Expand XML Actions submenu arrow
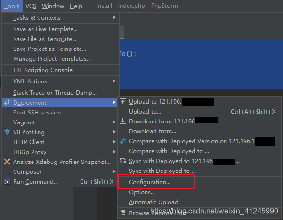Screen dimensions: 283x220 click(114, 81)
